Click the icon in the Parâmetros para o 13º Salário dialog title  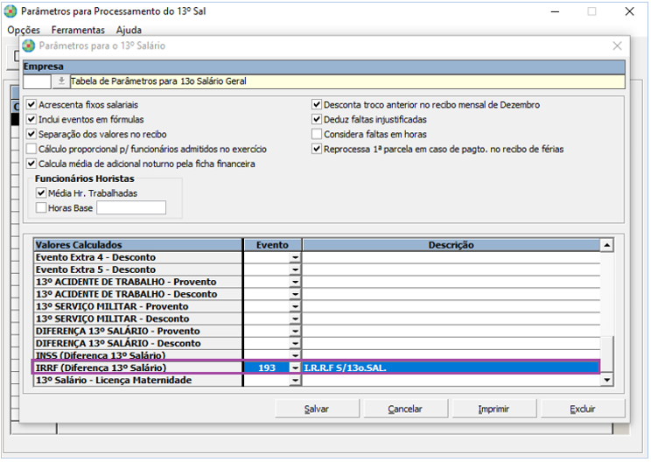[29, 45]
